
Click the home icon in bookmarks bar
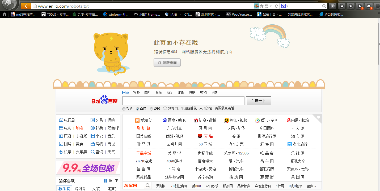(5, 14)
